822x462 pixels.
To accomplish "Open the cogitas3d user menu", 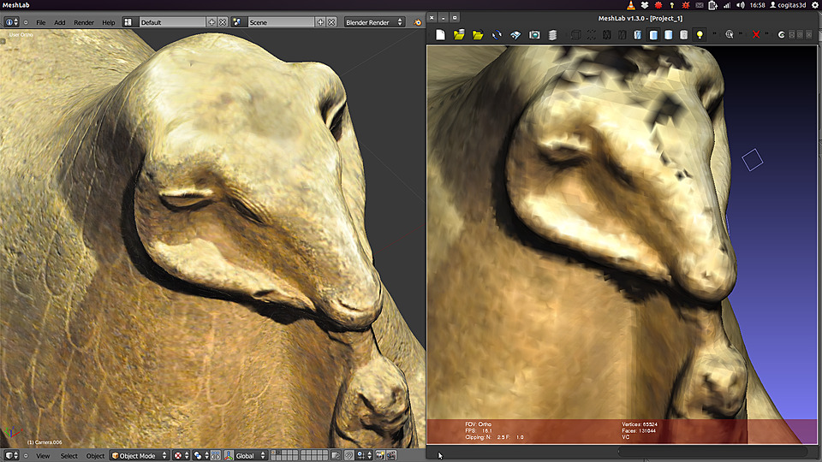I will pos(788,5).
